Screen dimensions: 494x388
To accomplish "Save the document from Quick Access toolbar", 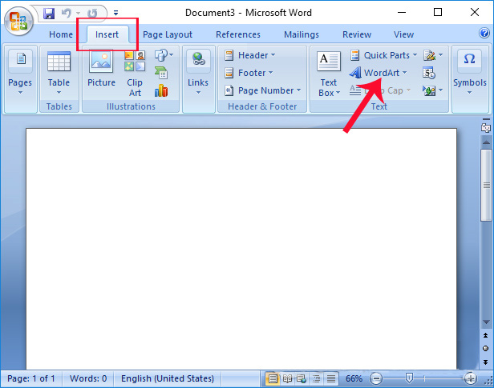I will (x=49, y=14).
